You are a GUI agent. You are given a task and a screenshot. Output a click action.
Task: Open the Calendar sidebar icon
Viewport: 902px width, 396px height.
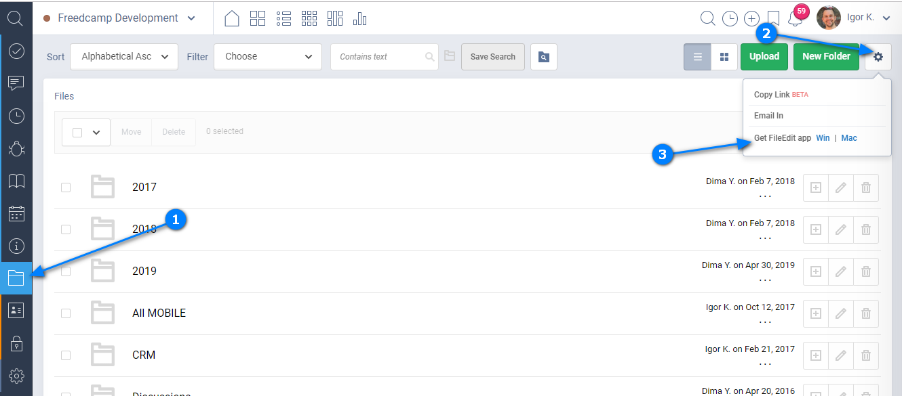(x=16, y=214)
